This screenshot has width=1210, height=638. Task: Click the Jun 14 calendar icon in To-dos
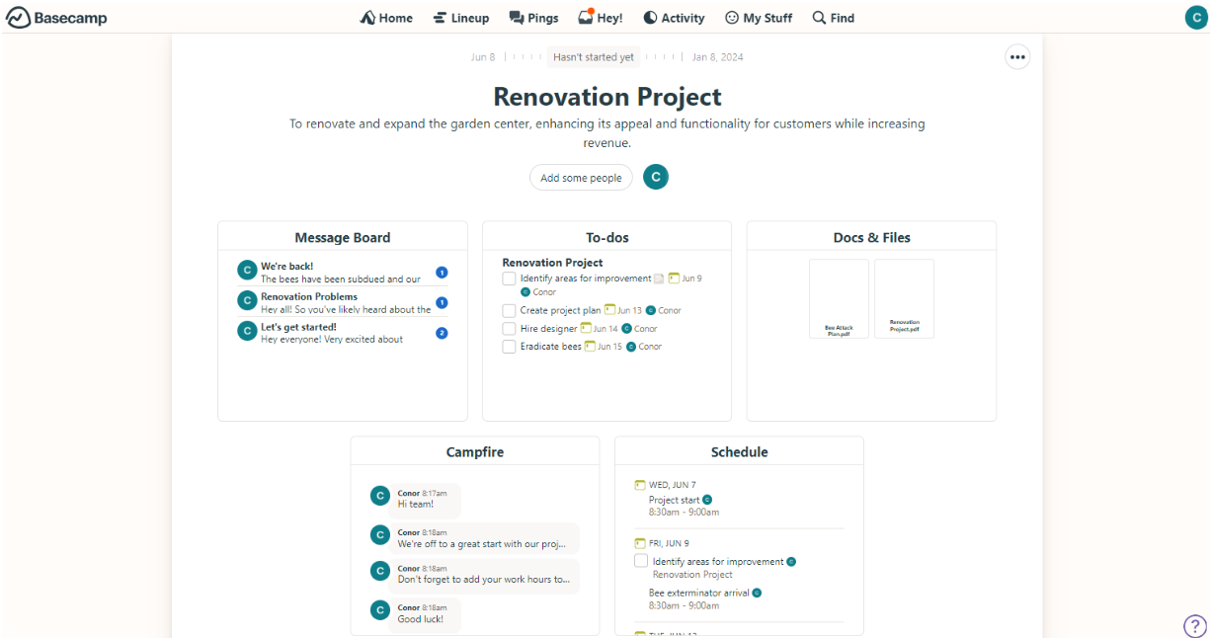click(586, 328)
